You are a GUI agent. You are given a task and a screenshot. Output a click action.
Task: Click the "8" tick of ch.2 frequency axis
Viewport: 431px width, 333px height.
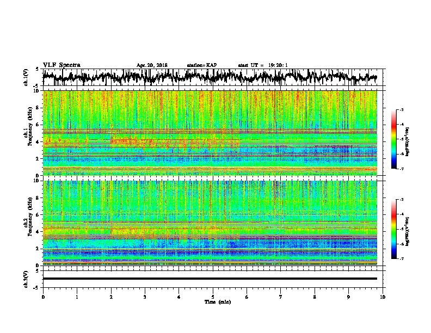pos(38,198)
